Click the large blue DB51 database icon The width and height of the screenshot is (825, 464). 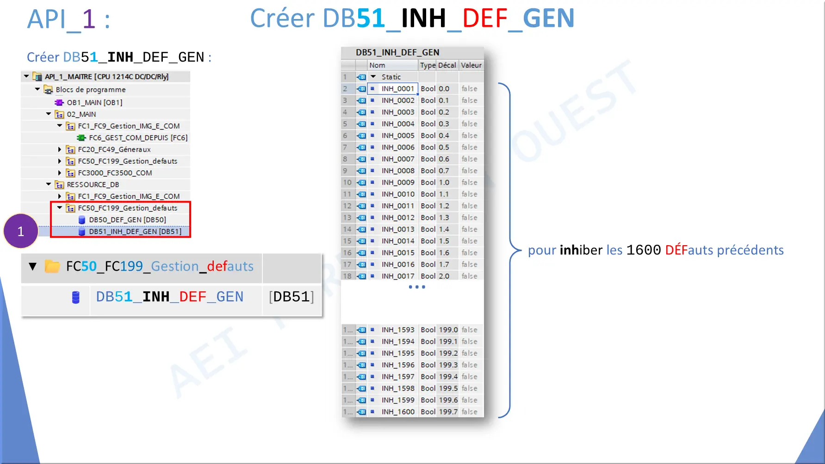[76, 297]
